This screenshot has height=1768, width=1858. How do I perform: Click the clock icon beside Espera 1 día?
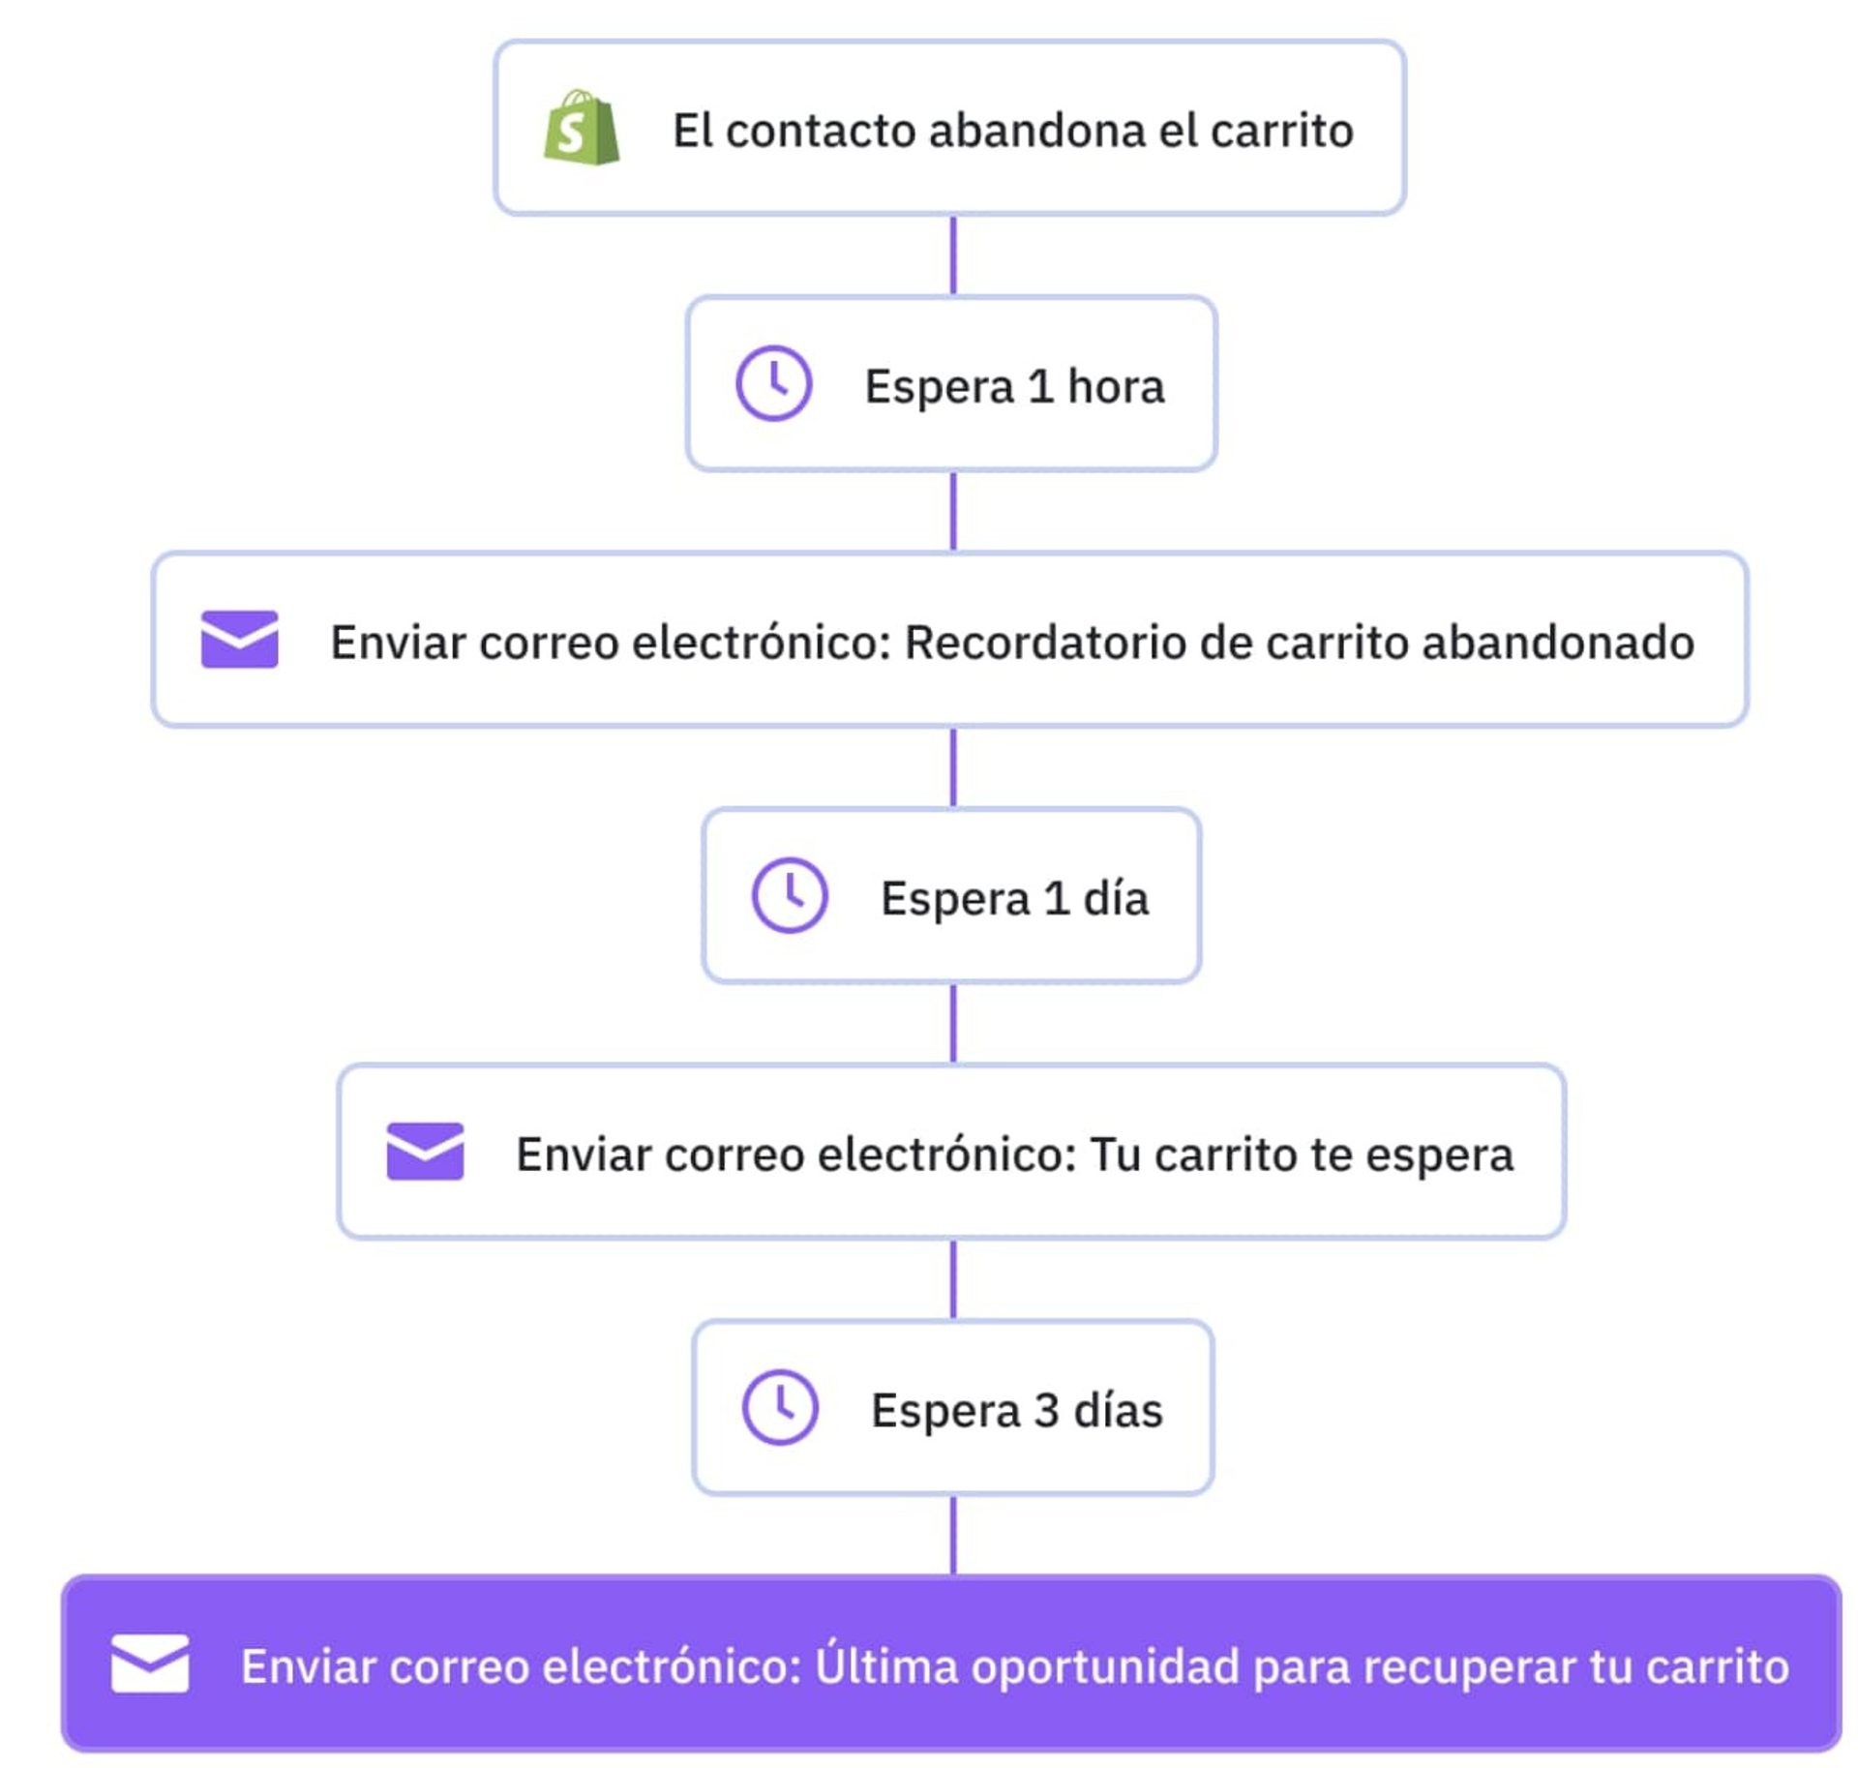click(790, 895)
